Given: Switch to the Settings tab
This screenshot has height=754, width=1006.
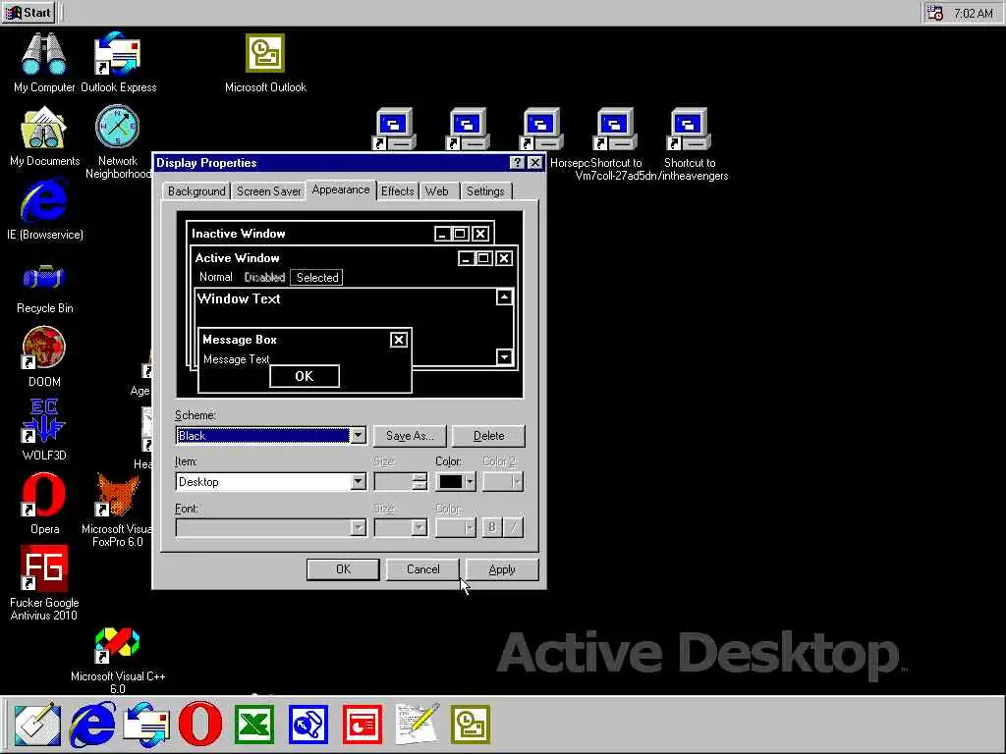Looking at the screenshot, I should pyautogui.click(x=485, y=191).
